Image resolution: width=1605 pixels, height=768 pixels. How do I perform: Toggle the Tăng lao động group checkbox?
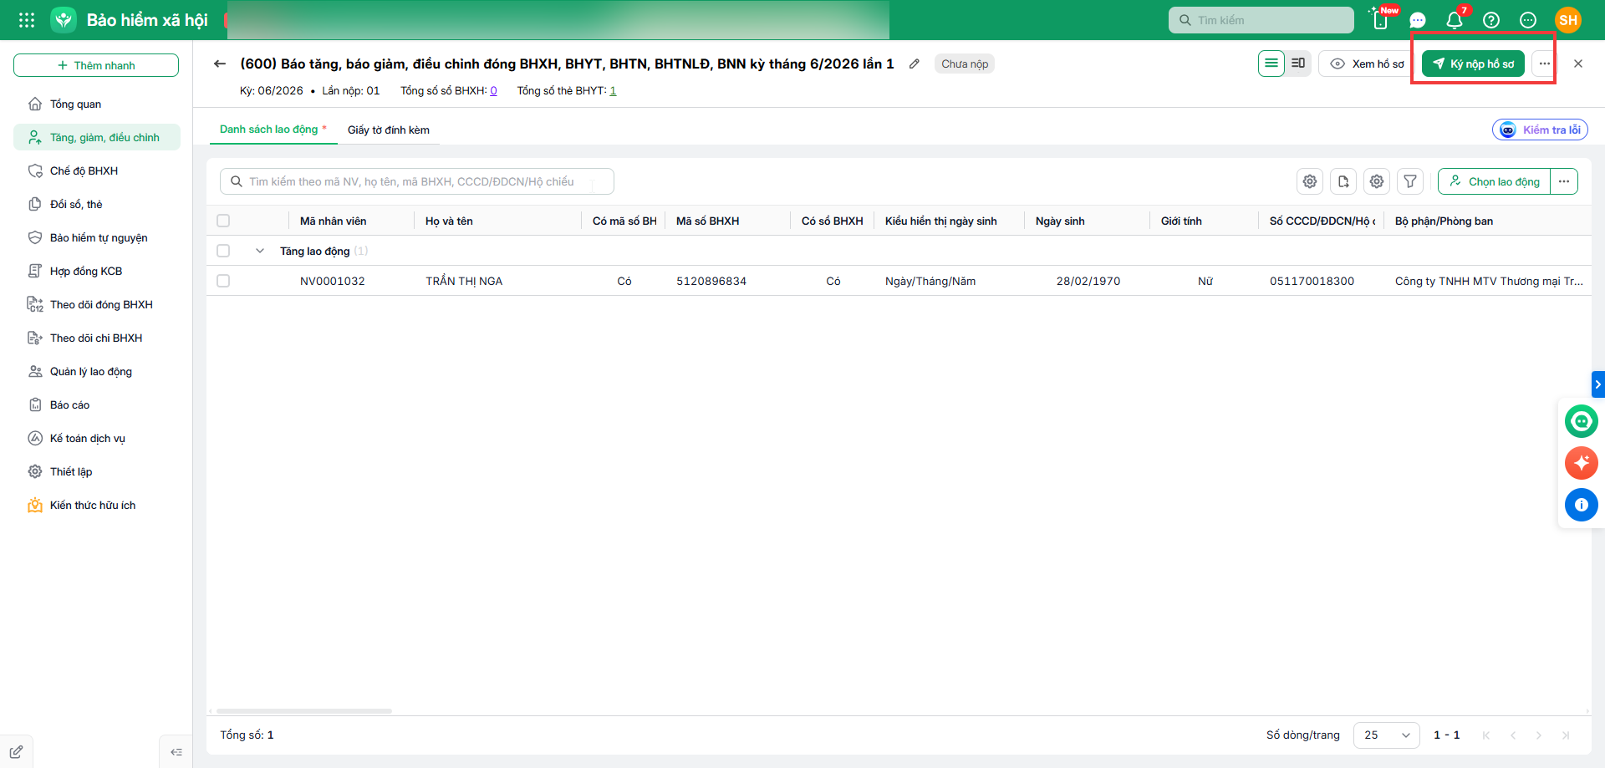[x=223, y=251]
